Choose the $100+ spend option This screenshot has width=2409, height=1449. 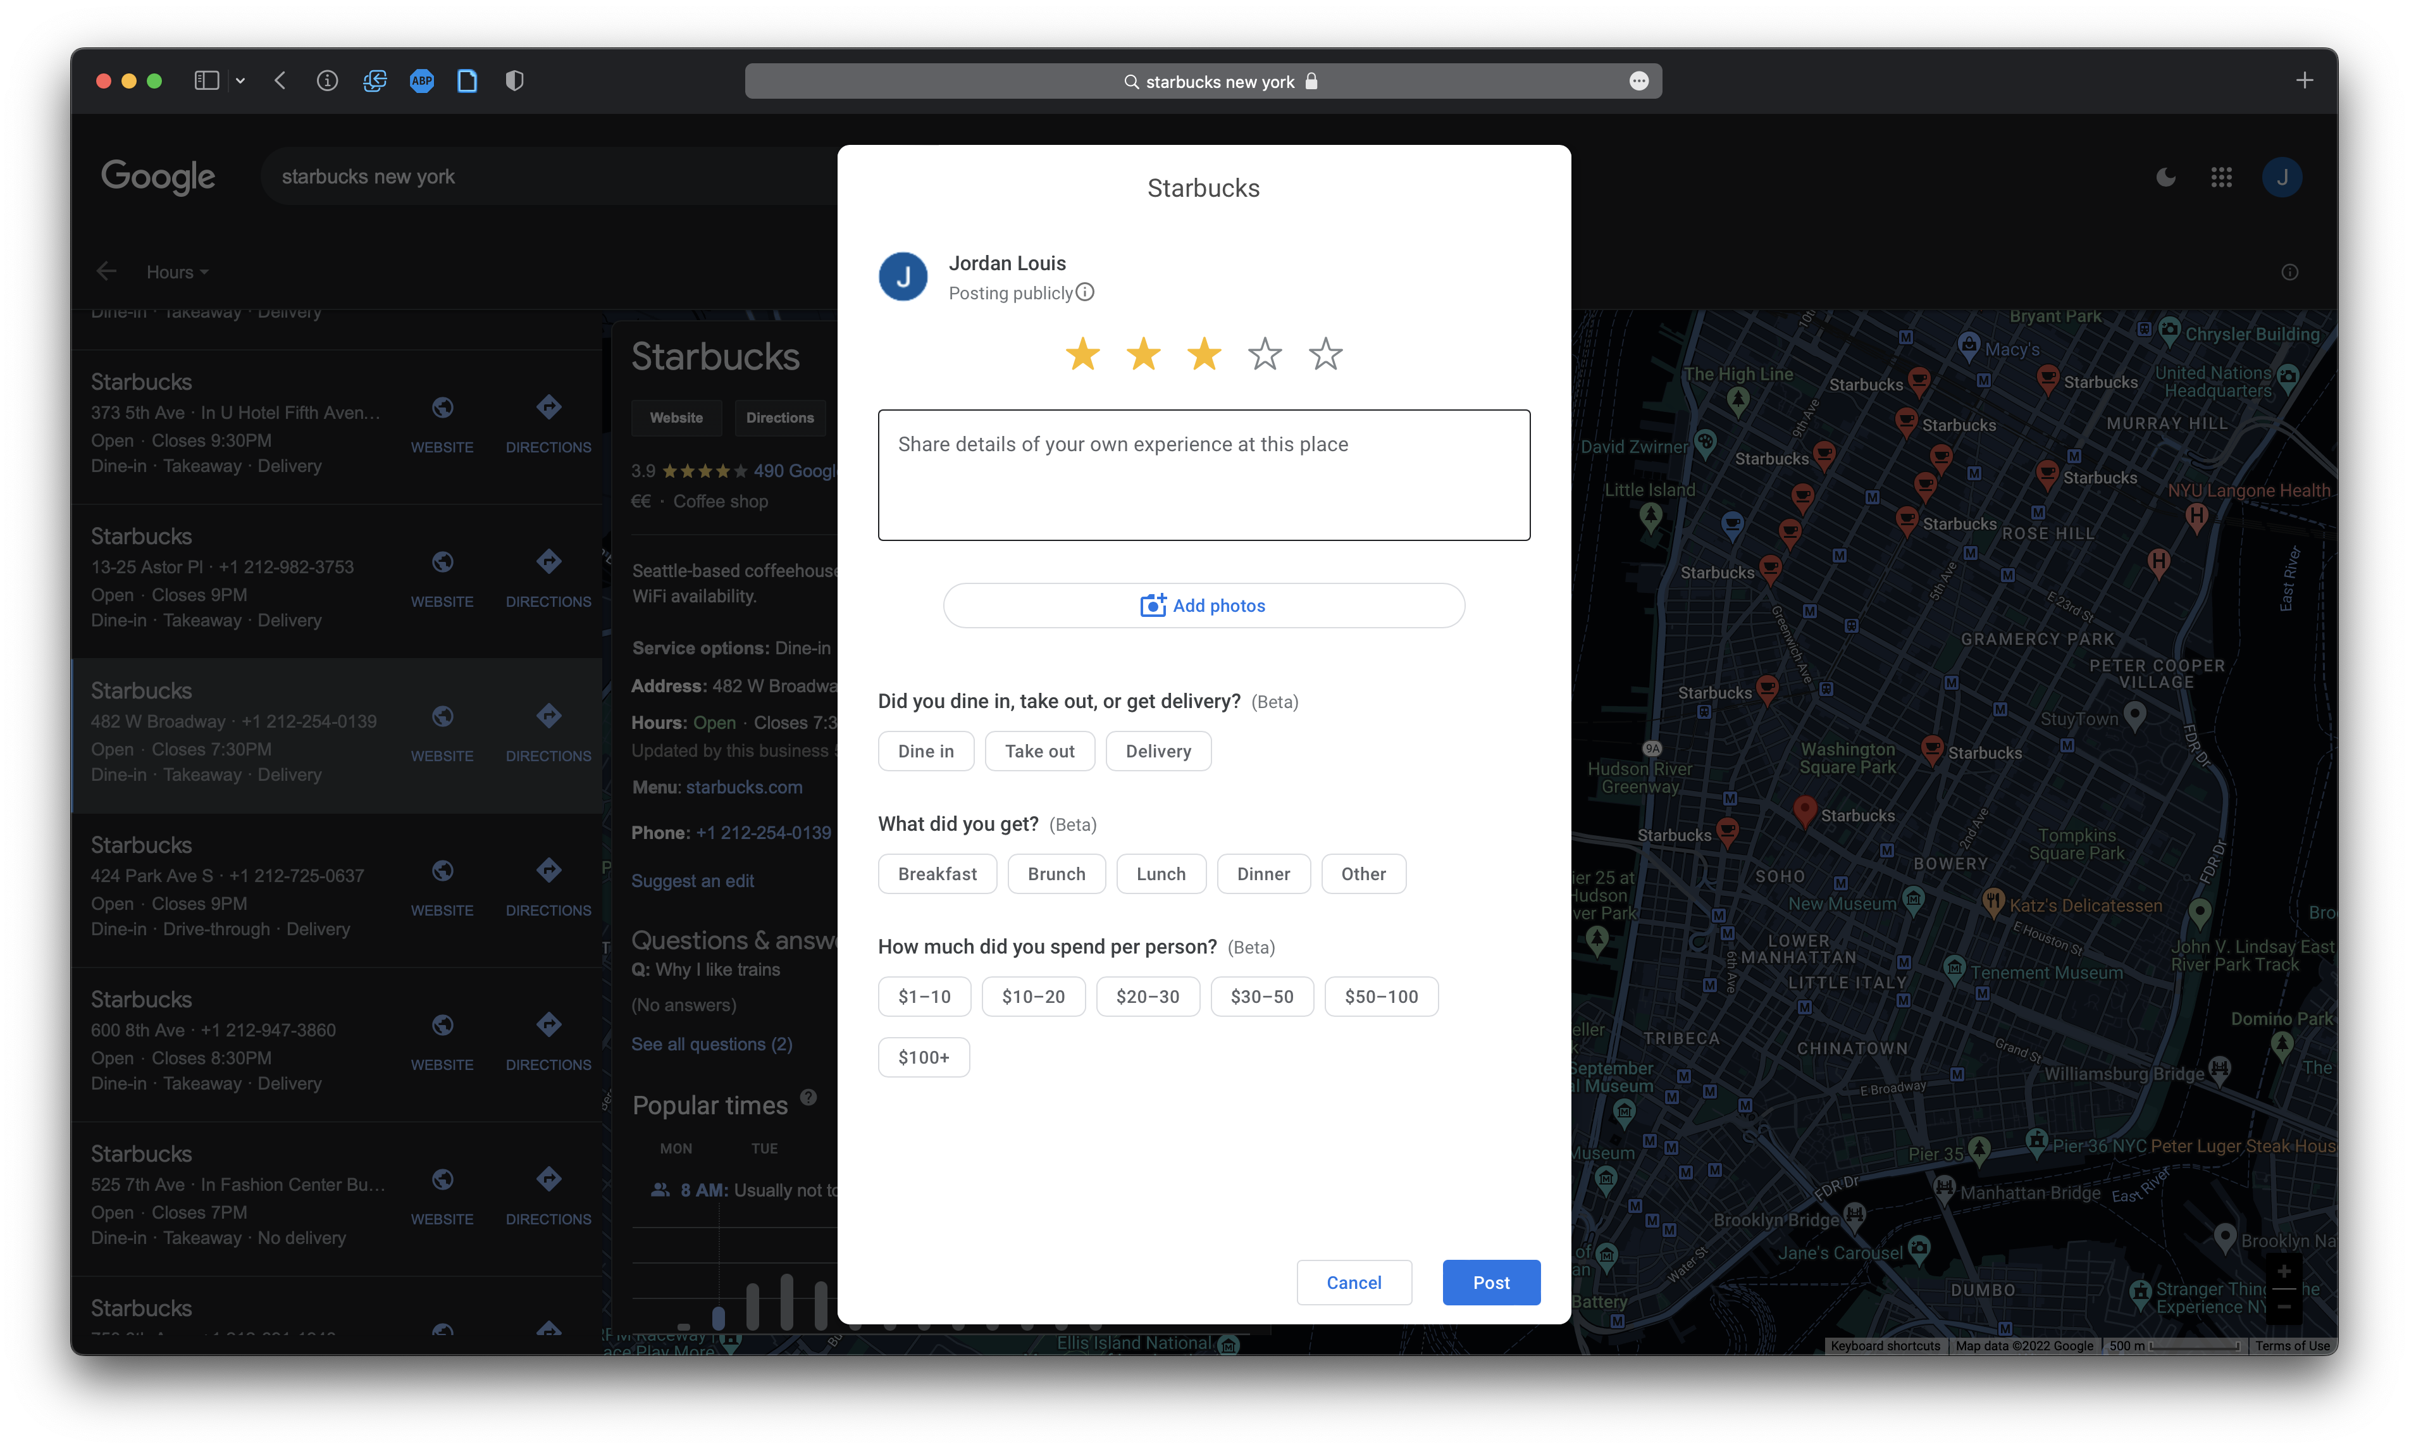[x=924, y=1057]
